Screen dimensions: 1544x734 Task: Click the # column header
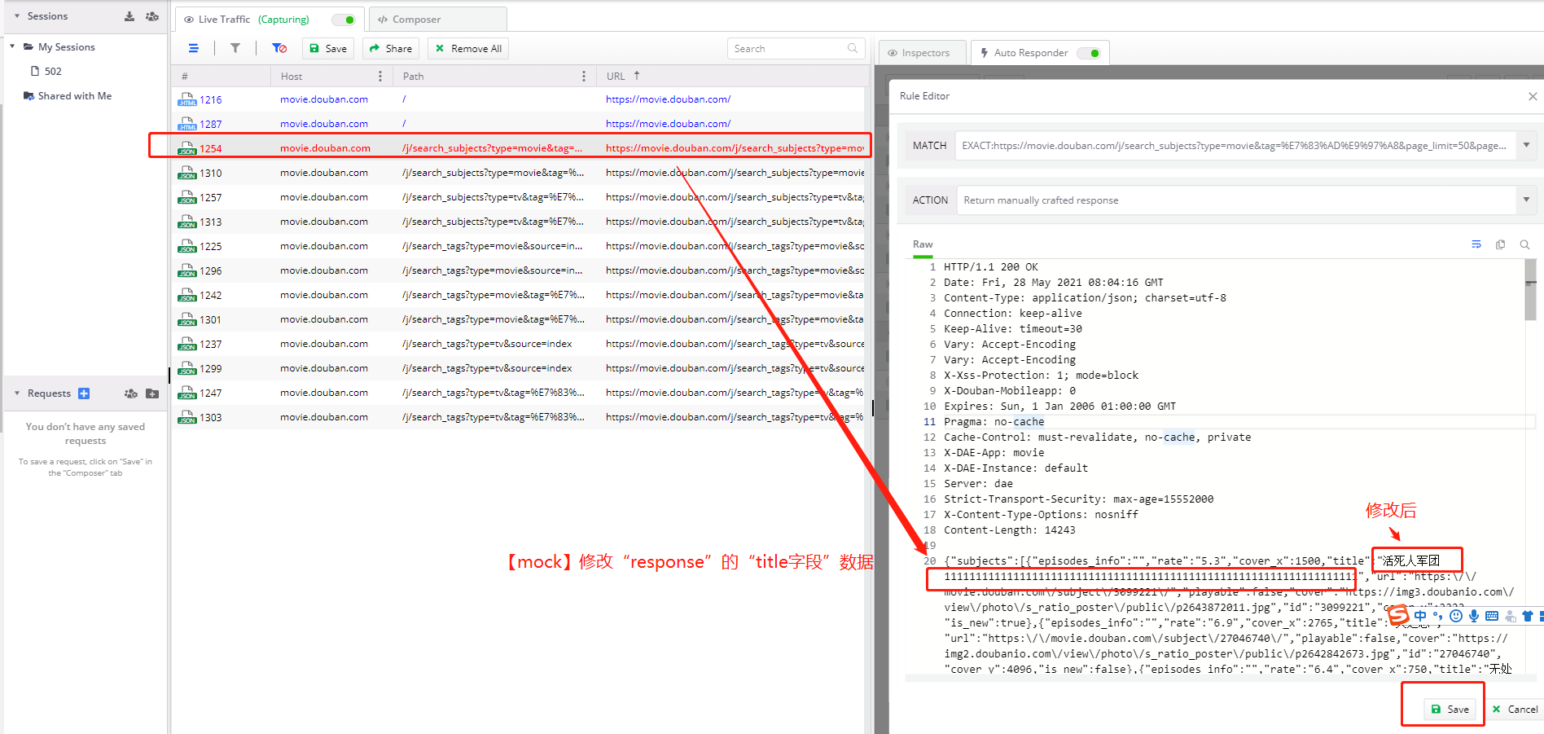coord(220,77)
